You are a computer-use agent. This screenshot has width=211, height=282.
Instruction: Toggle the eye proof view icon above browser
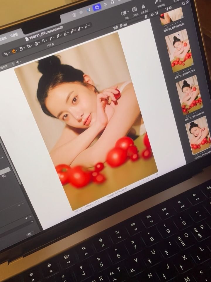(x=152, y=15)
